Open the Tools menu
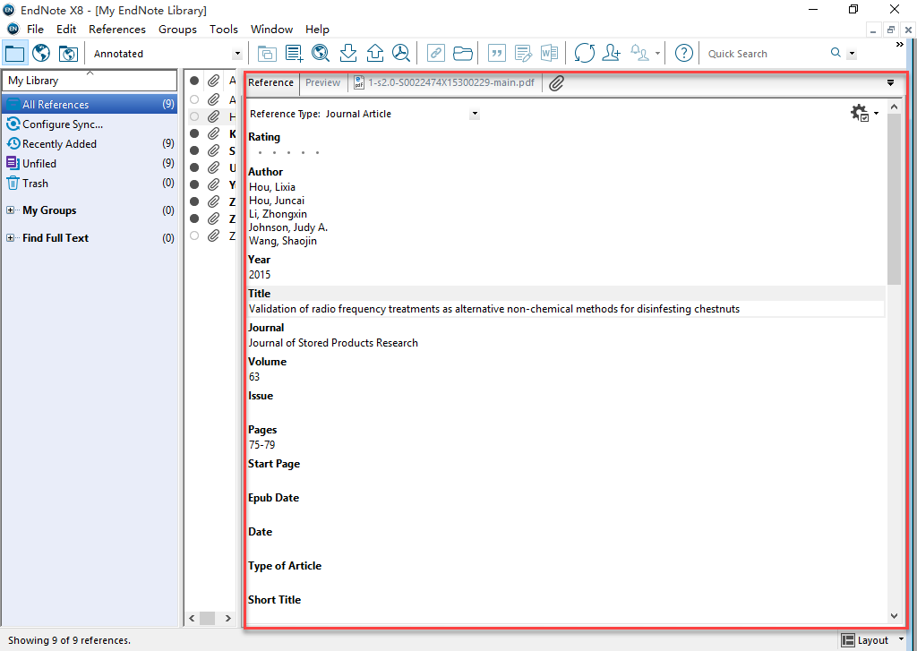Image resolution: width=917 pixels, height=651 pixels. coord(223,29)
